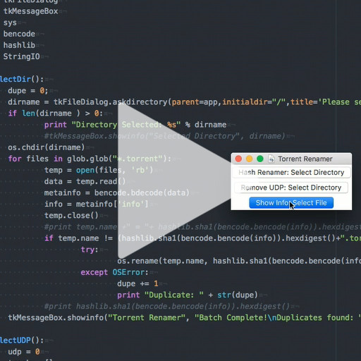Screen dimensions: 361x361
Task: Click the document icon in Torrent Renamer title bar
Action: click(271, 159)
